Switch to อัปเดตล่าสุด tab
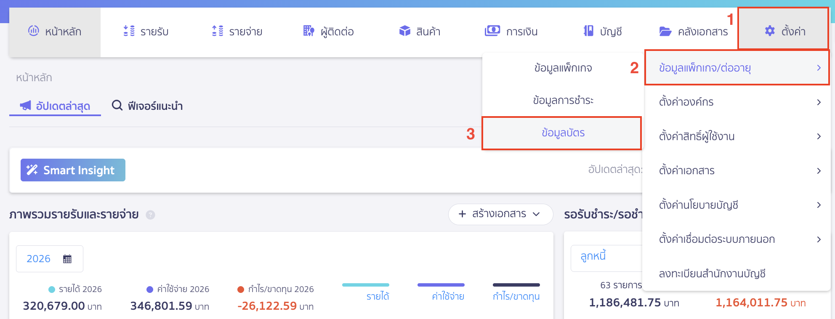 pyautogui.click(x=55, y=106)
